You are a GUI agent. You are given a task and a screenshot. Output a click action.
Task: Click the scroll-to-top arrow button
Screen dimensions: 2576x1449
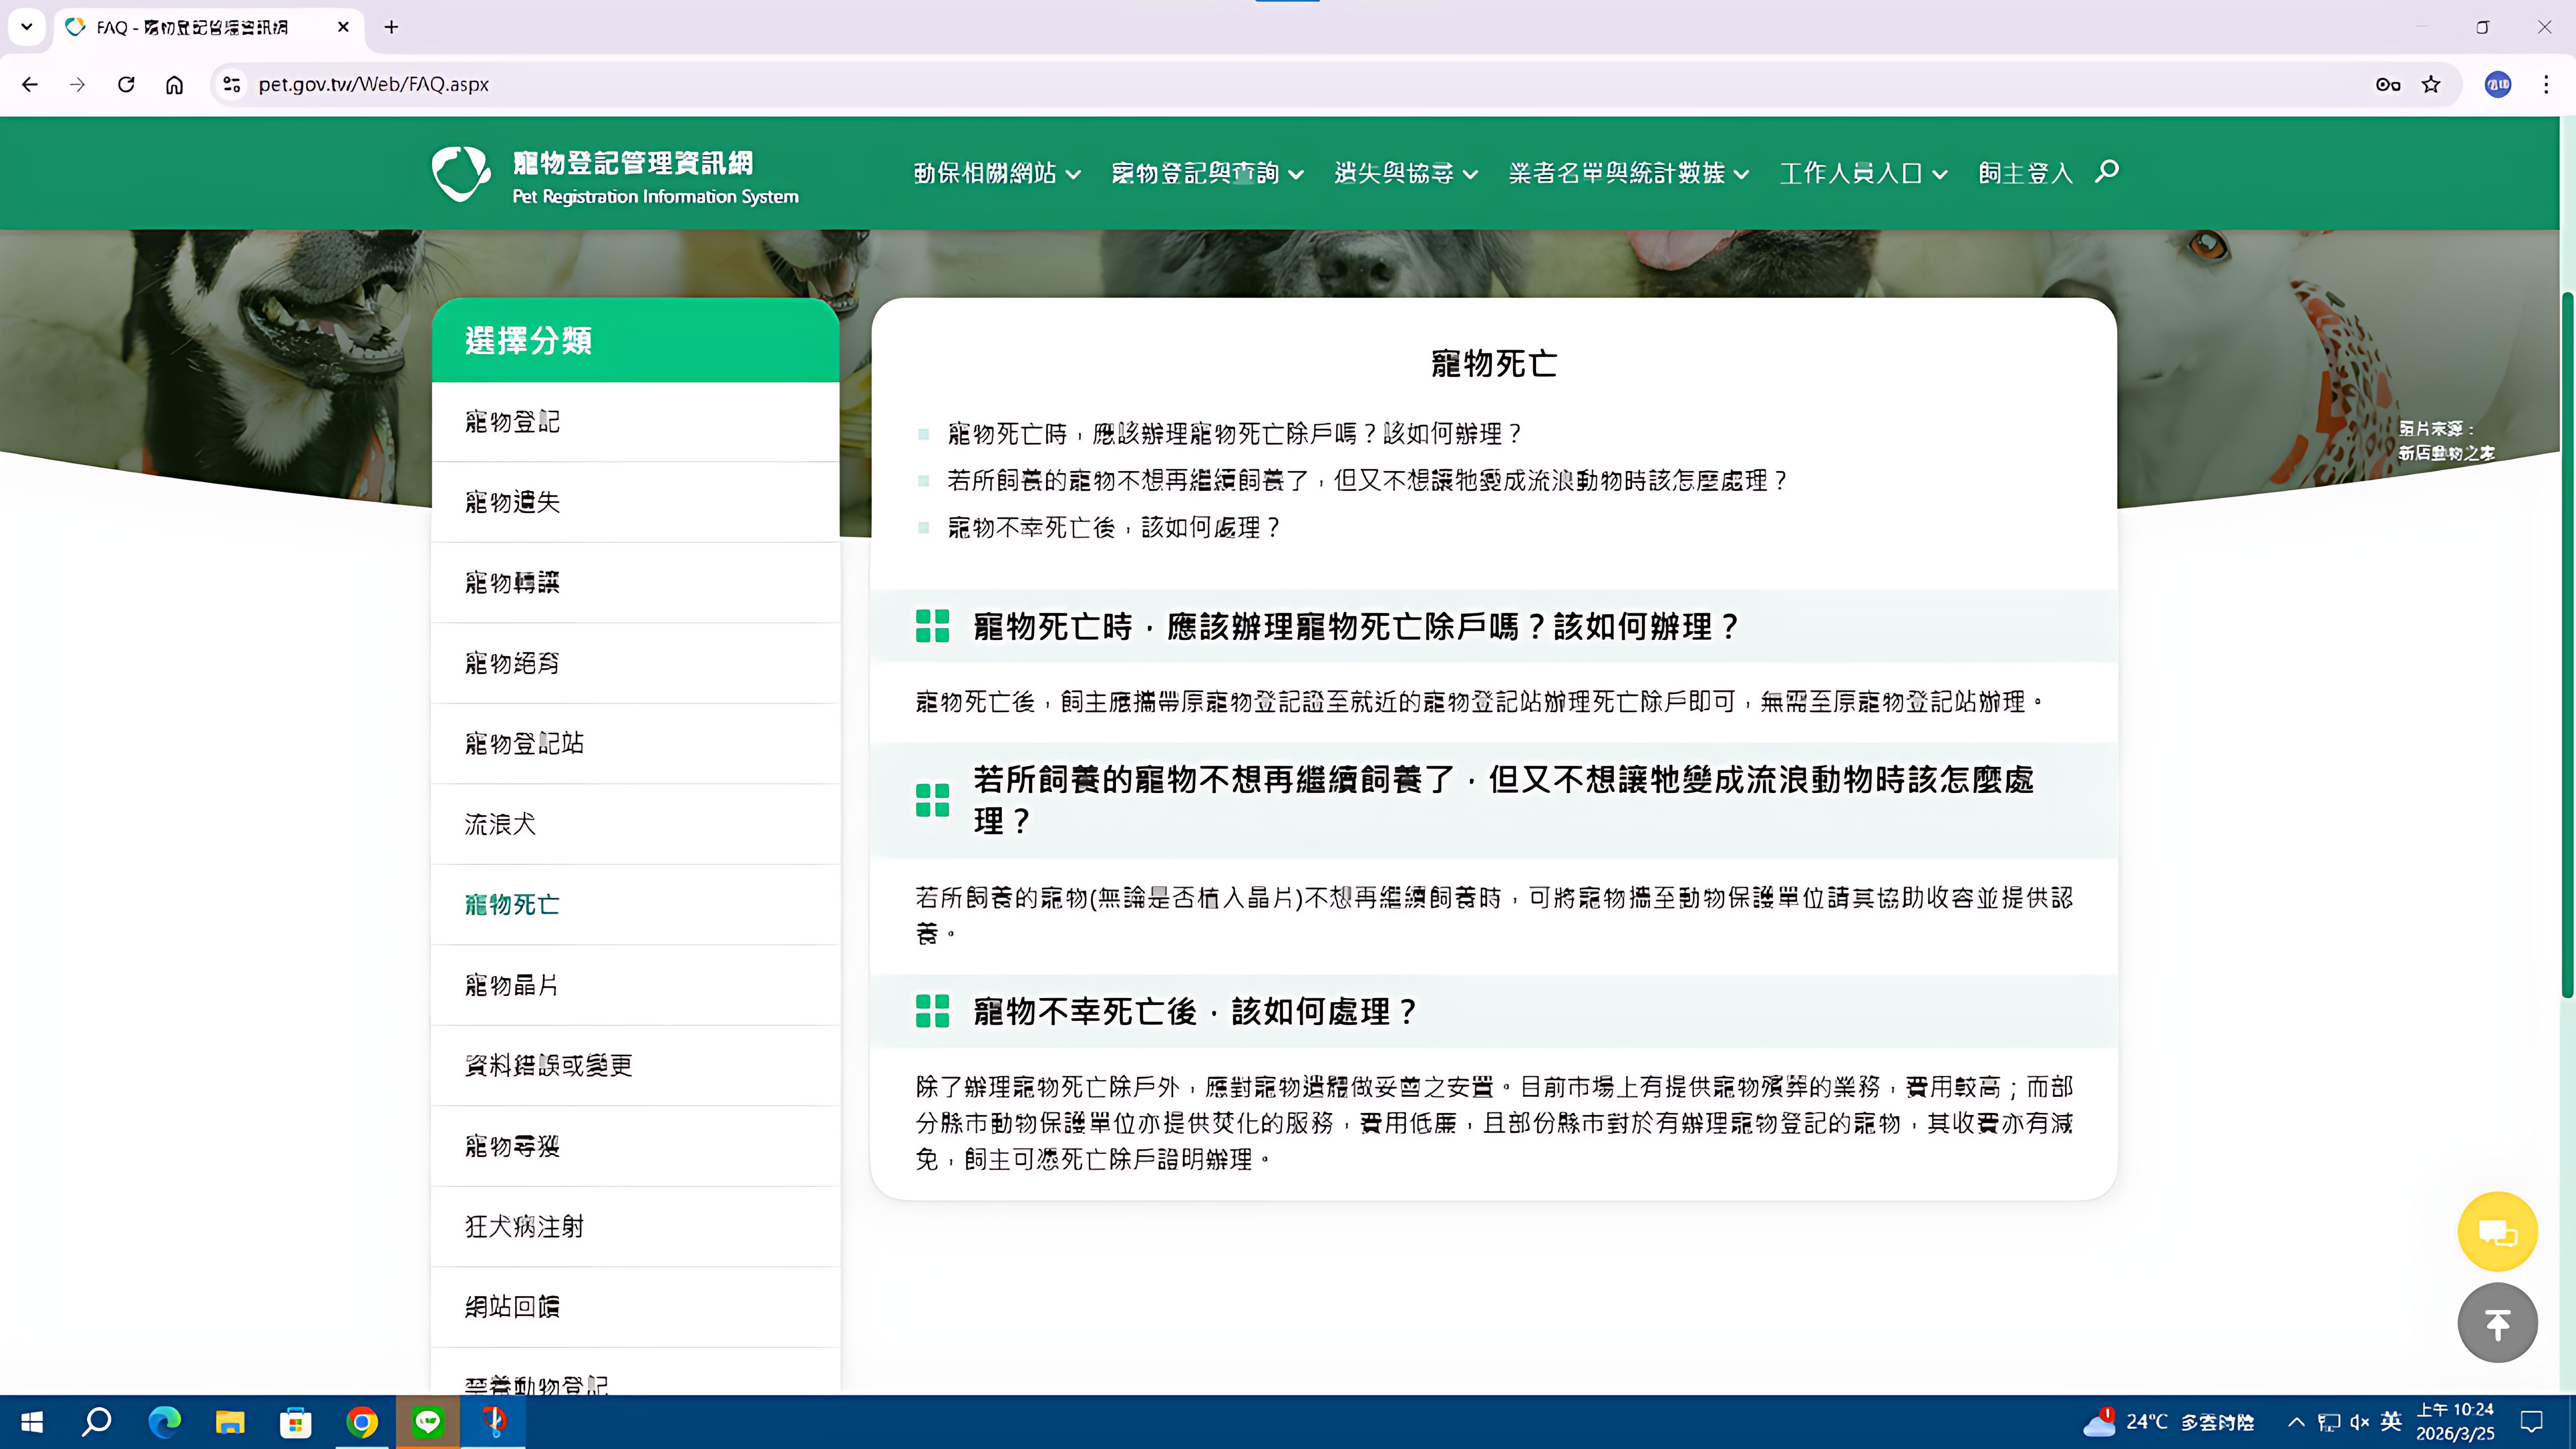point(2497,1322)
